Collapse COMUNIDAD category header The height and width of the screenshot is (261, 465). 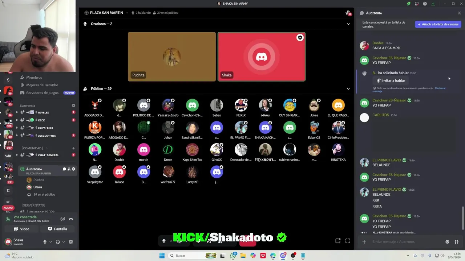(x=33, y=148)
